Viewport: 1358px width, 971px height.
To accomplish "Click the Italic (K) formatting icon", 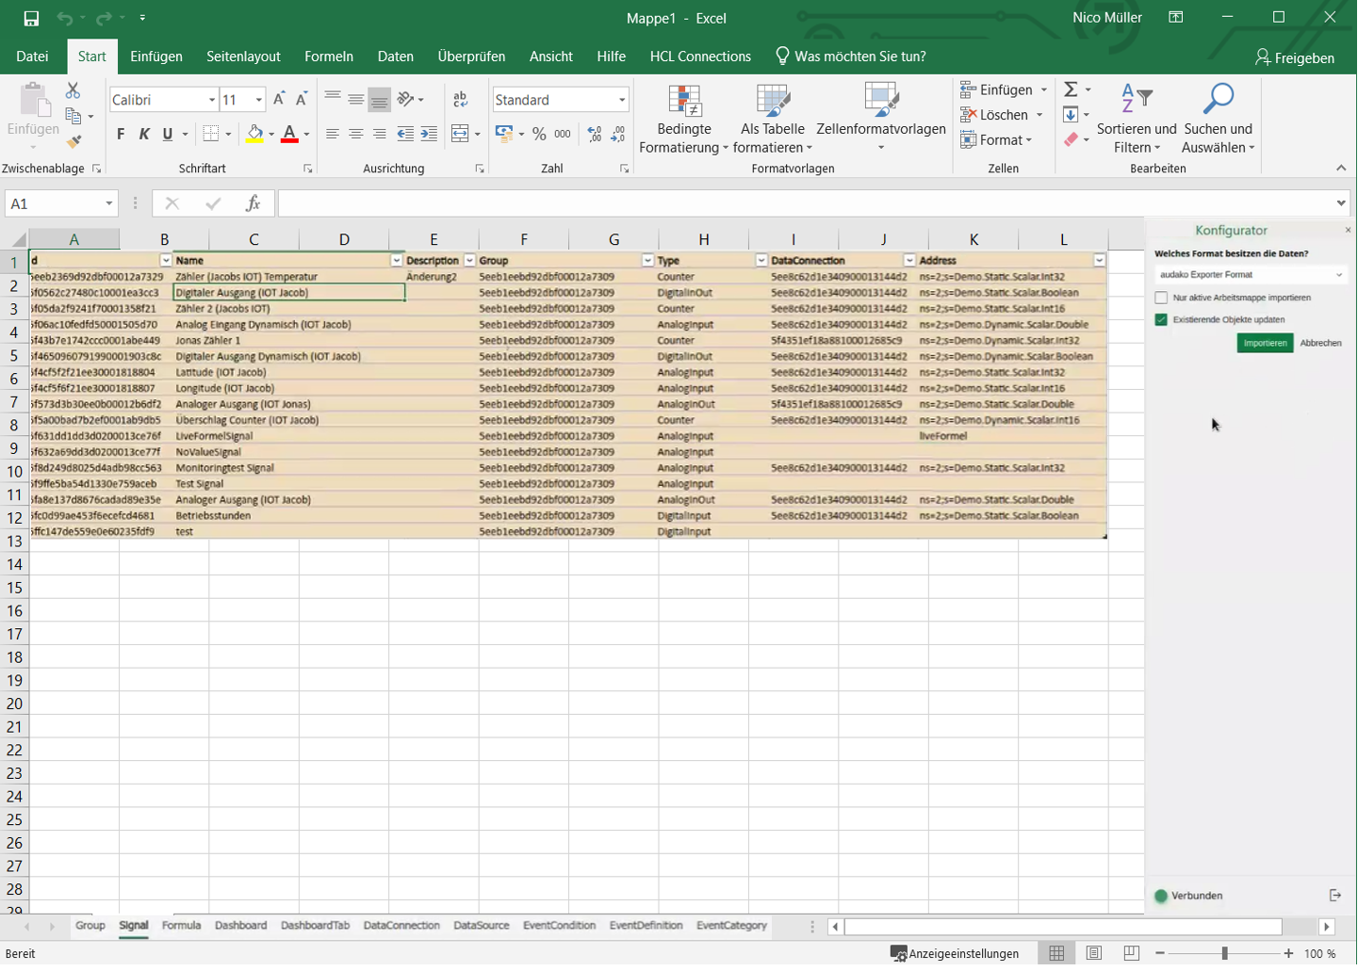I will (144, 135).
